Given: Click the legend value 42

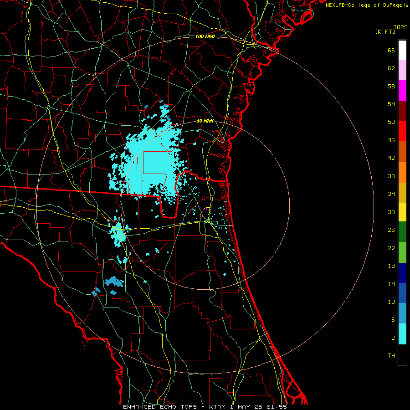Looking at the screenshot, I should [391, 158].
